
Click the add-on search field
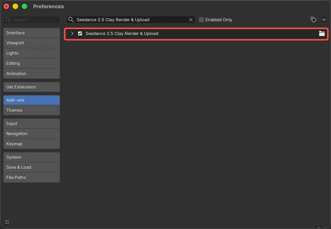[x=131, y=20]
